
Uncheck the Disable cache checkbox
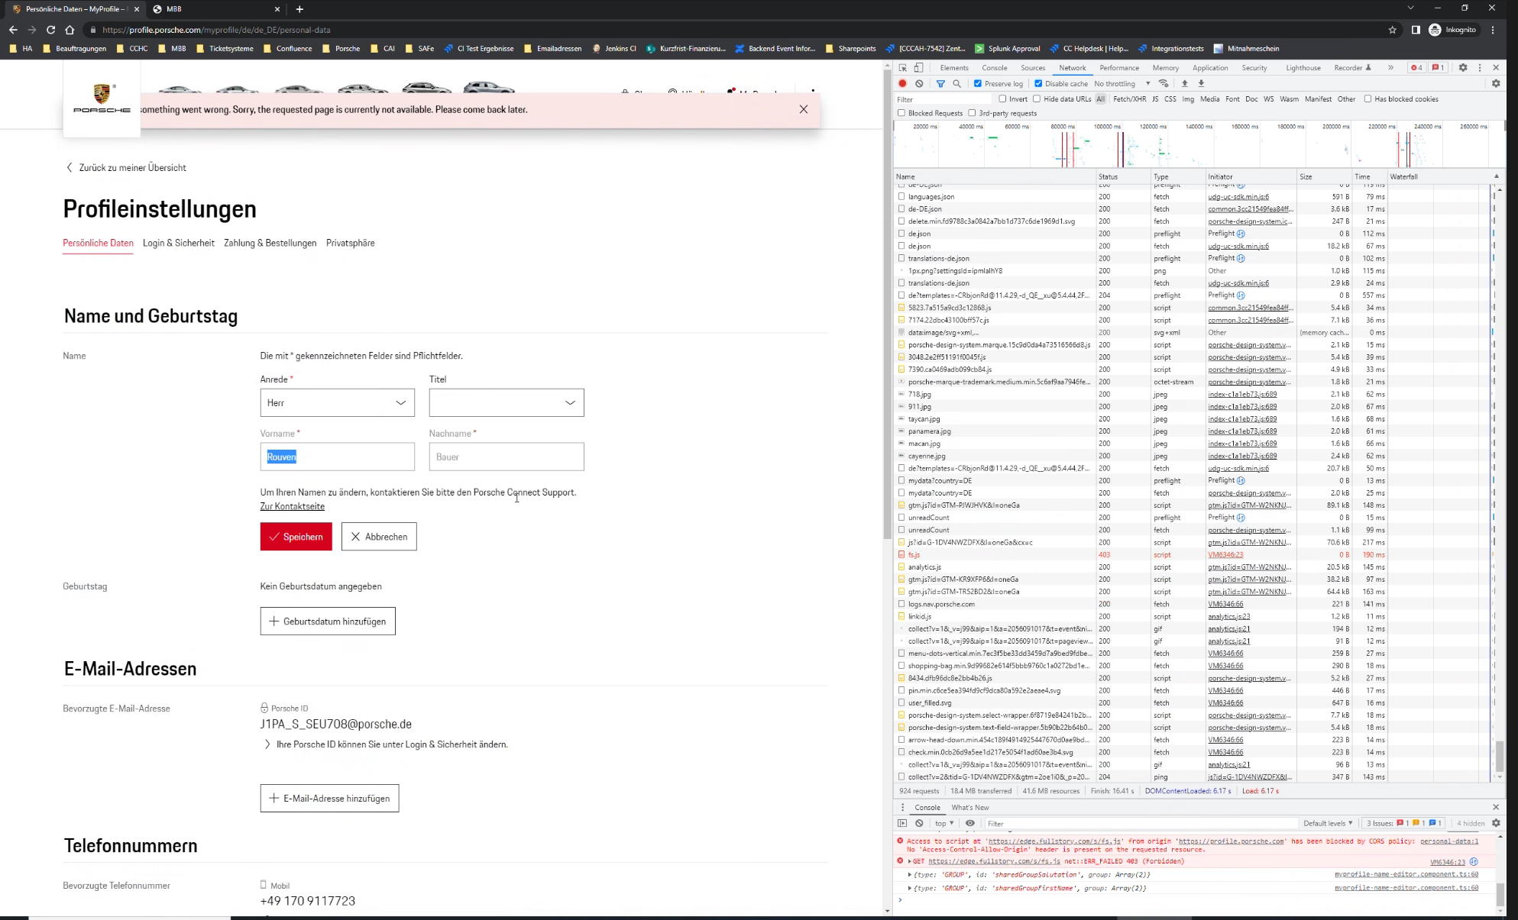coord(1038,83)
